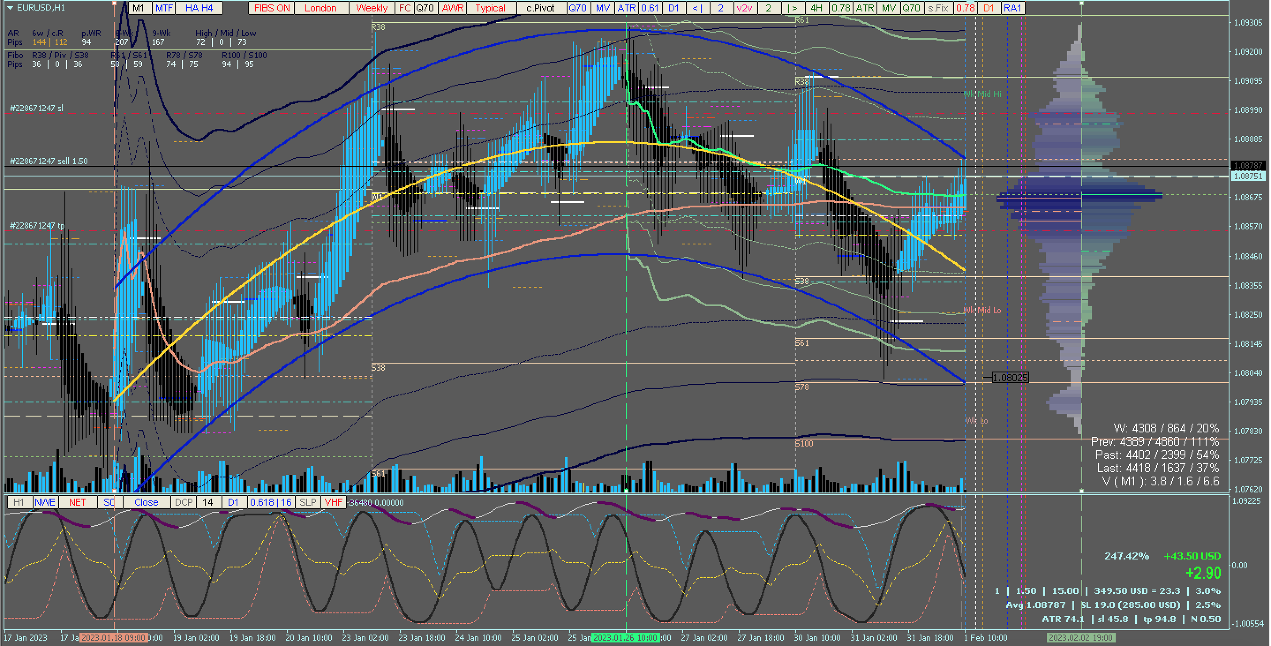The width and height of the screenshot is (1271, 646).
Task: Open the EURUSD,H1 chart dropdown arrow
Action: click(x=9, y=8)
